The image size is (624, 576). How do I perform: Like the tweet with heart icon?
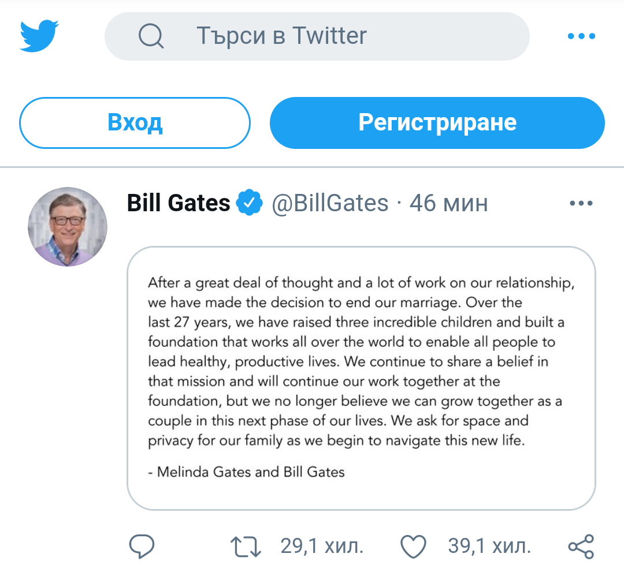pos(413,546)
